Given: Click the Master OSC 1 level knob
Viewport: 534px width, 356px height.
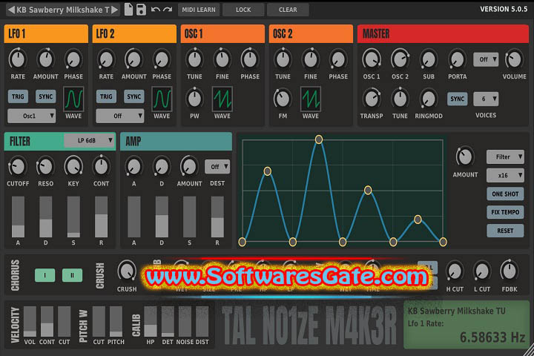Looking at the screenshot, I should coord(372,59).
